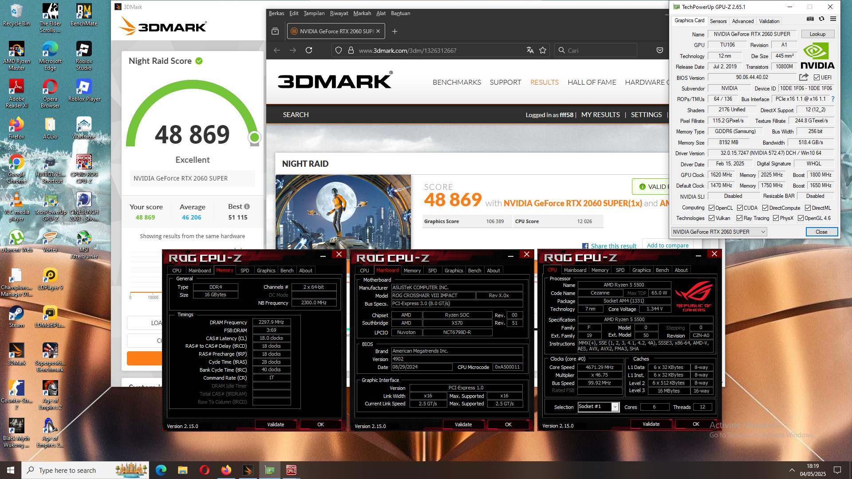This screenshot has height=479, width=852.
Task: Toggle the OpenGL 4.6 checkbox
Action: 801,218
